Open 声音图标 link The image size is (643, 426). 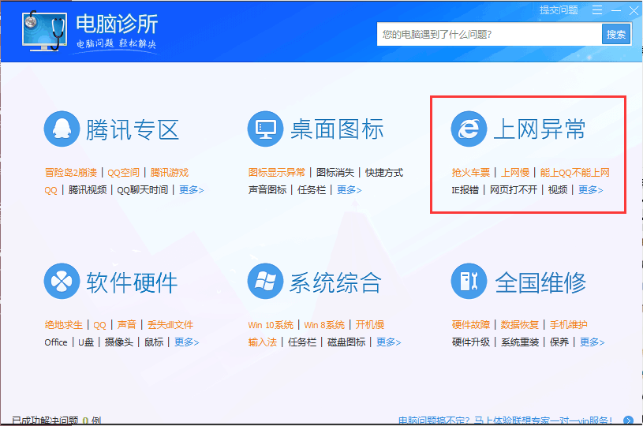tap(267, 190)
